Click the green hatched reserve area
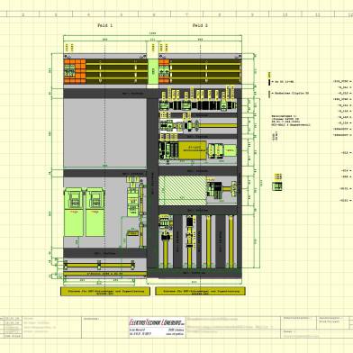 pyautogui.click(x=183, y=191)
